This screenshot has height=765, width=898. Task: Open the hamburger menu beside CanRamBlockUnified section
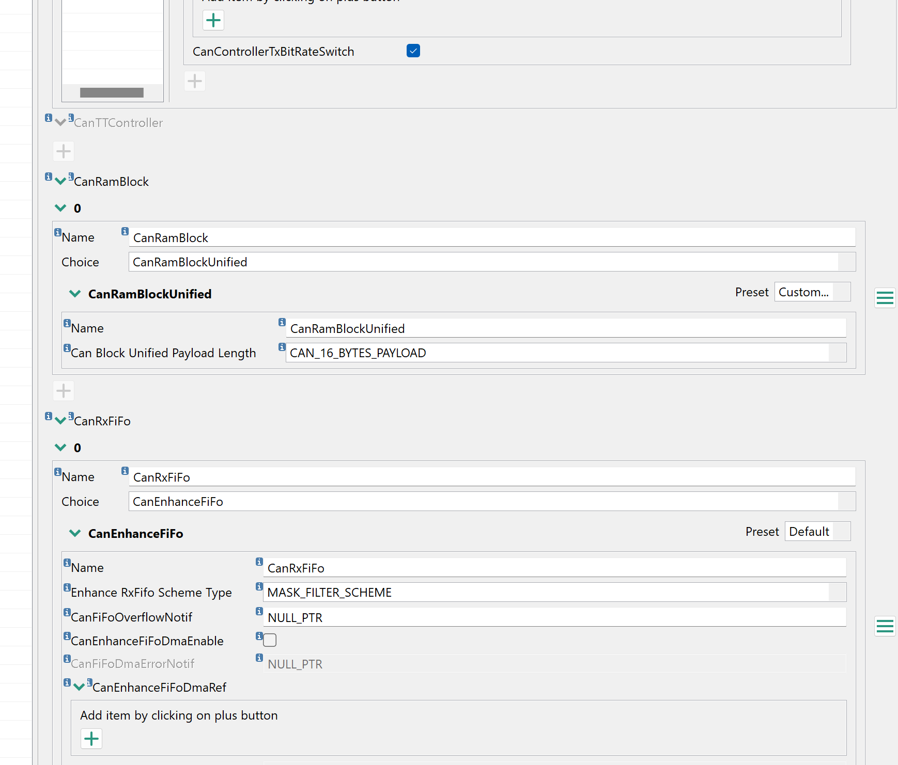pyautogui.click(x=885, y=298)
